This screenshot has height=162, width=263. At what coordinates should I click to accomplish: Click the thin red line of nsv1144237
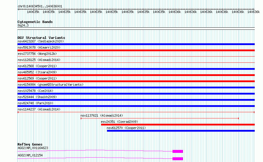click(x=136, y=112)
